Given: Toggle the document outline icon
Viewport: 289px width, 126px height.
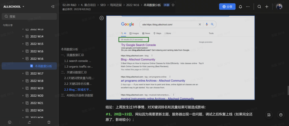Looking at the screenshot, I should [102, 18].
